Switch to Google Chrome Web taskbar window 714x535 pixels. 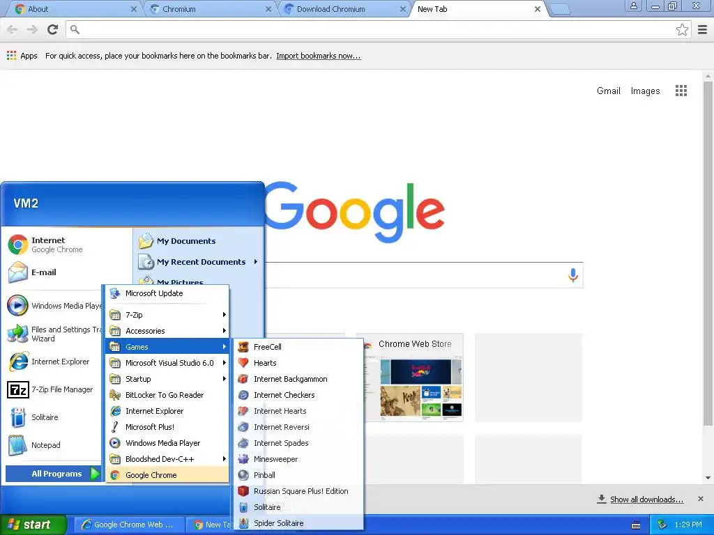pos(129,525)
